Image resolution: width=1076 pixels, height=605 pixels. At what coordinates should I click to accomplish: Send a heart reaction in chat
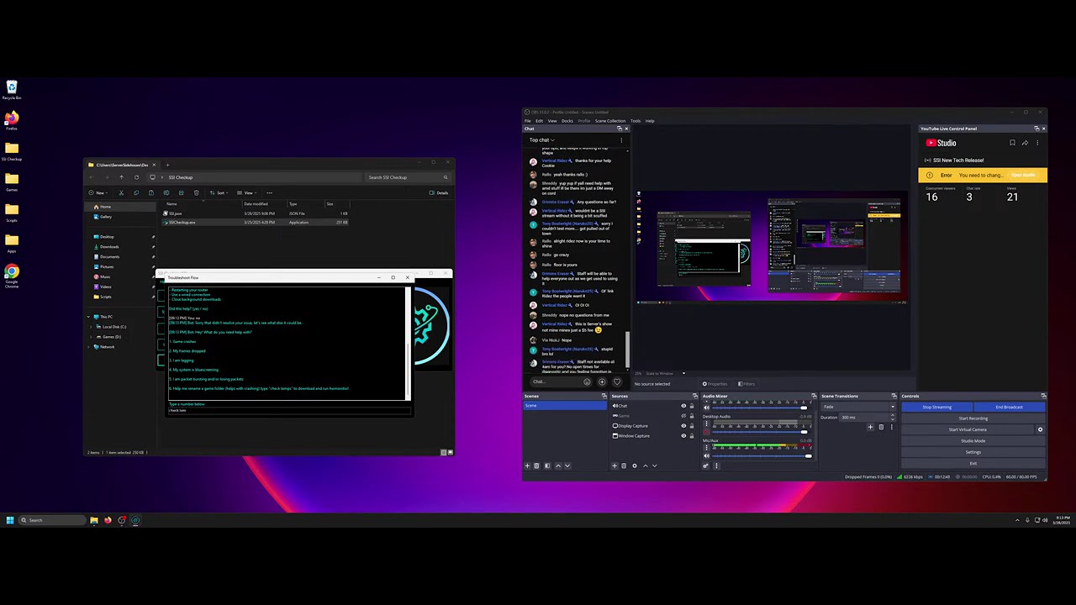point(617,382)
